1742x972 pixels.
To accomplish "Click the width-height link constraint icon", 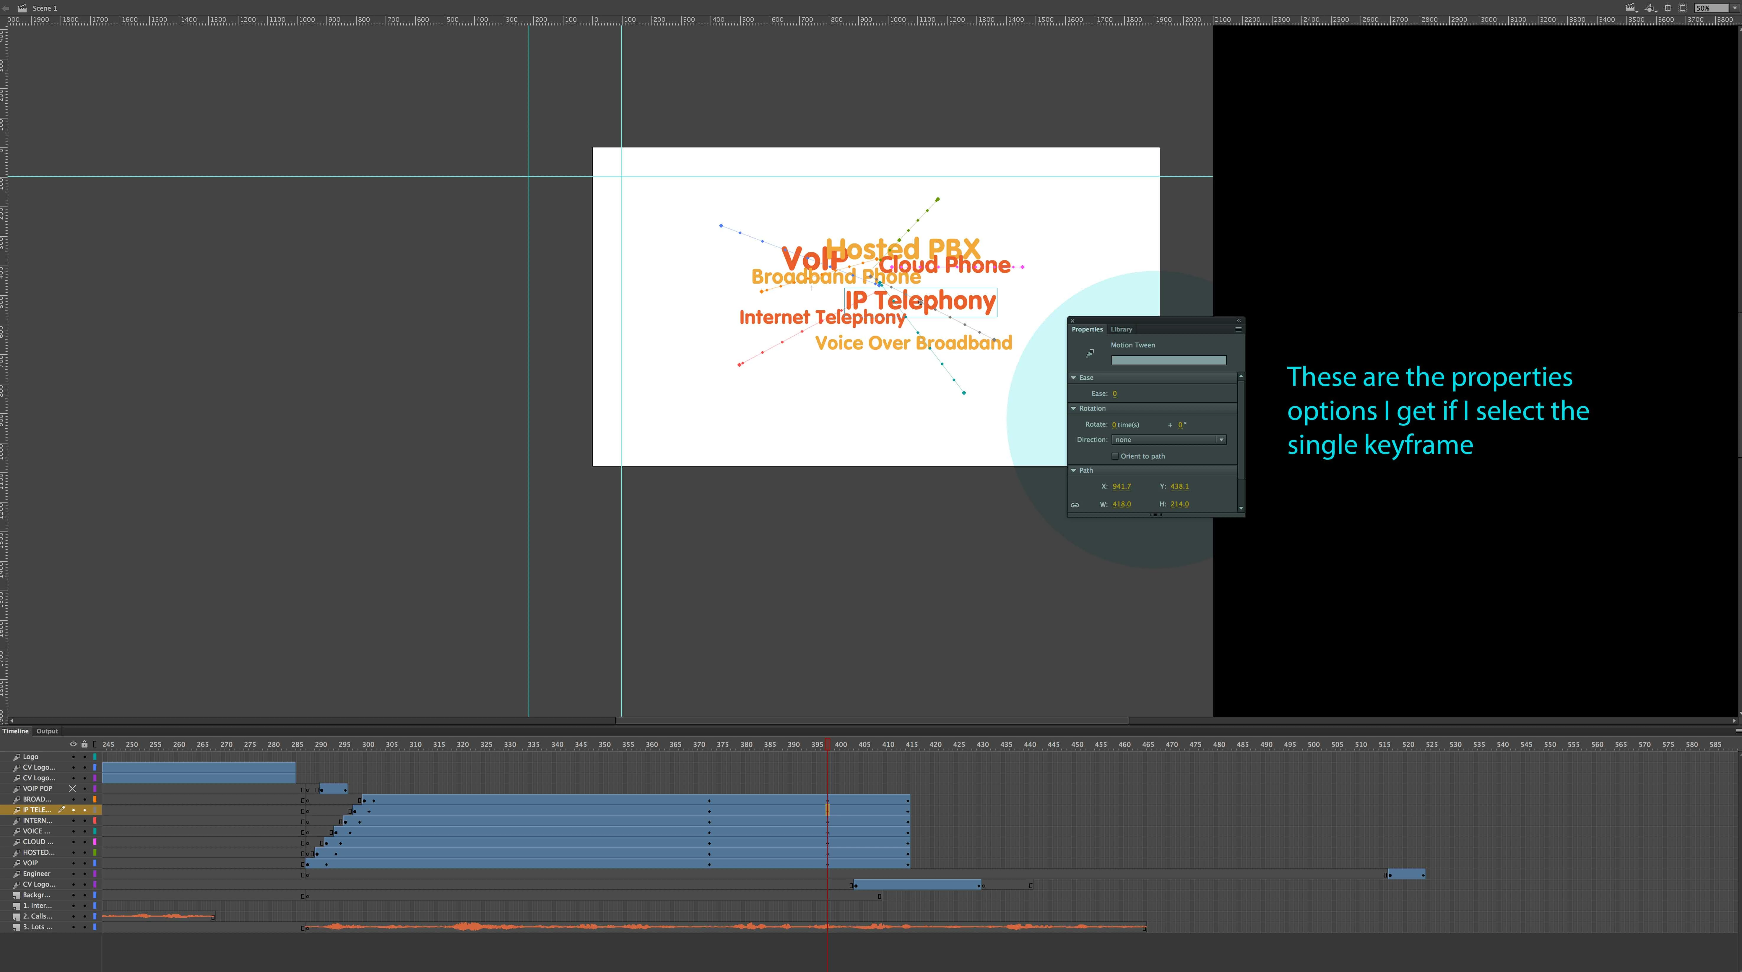I will click(x=1075, y=505).
